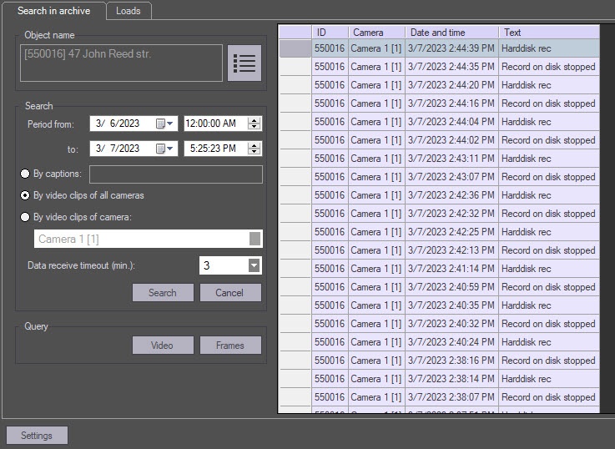Select the By captions radio button
Image resolution: width=615 pixels, height=449 pixels.
click(25, 174)
